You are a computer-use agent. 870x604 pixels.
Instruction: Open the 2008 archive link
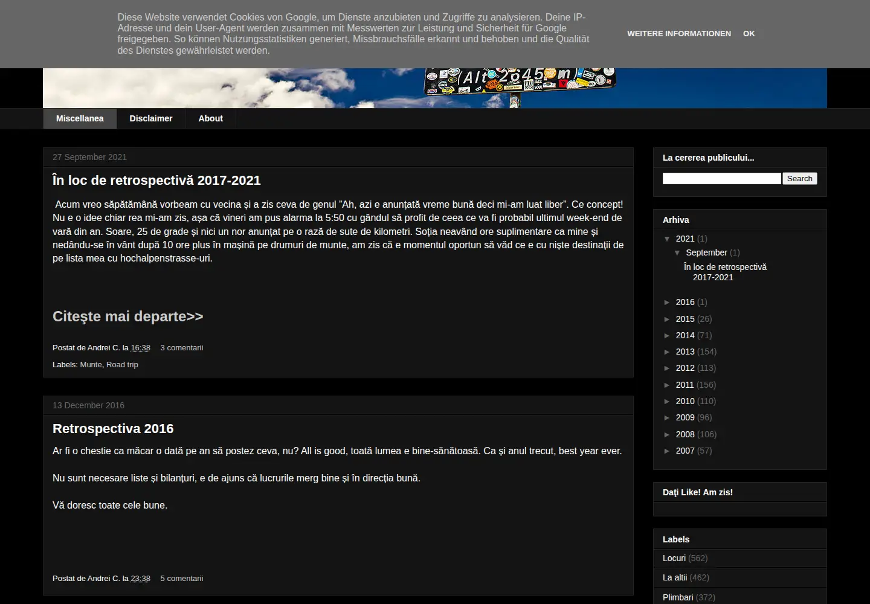click(x=685, y=434)
